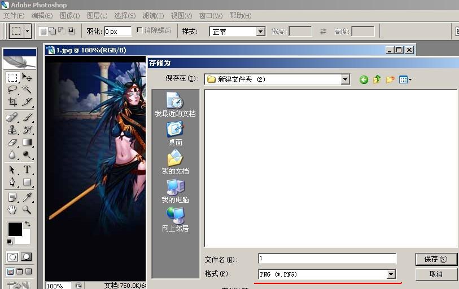Viewport: 459px width, 289px height.
Task: Open the 图像 menu
Action: tap(69, 15)
